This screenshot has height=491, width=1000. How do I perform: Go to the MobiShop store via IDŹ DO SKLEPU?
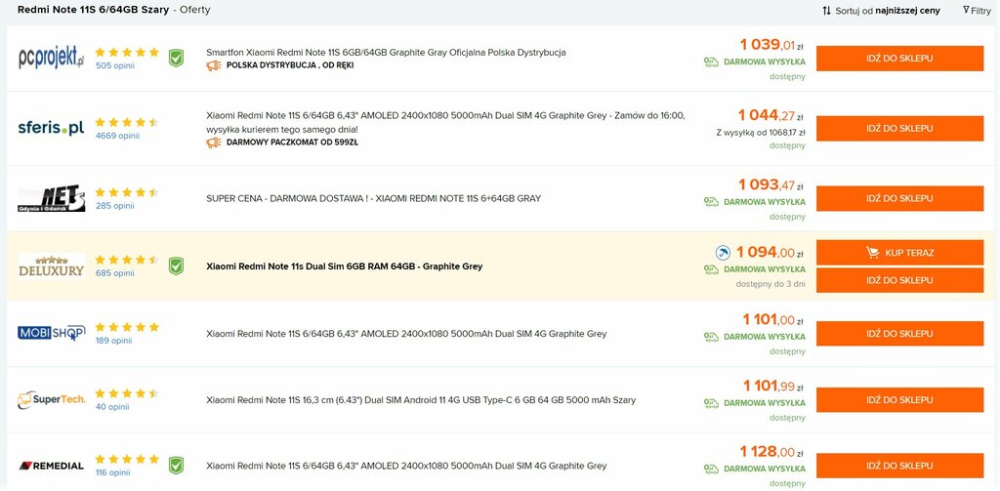[x=899, y=334]
